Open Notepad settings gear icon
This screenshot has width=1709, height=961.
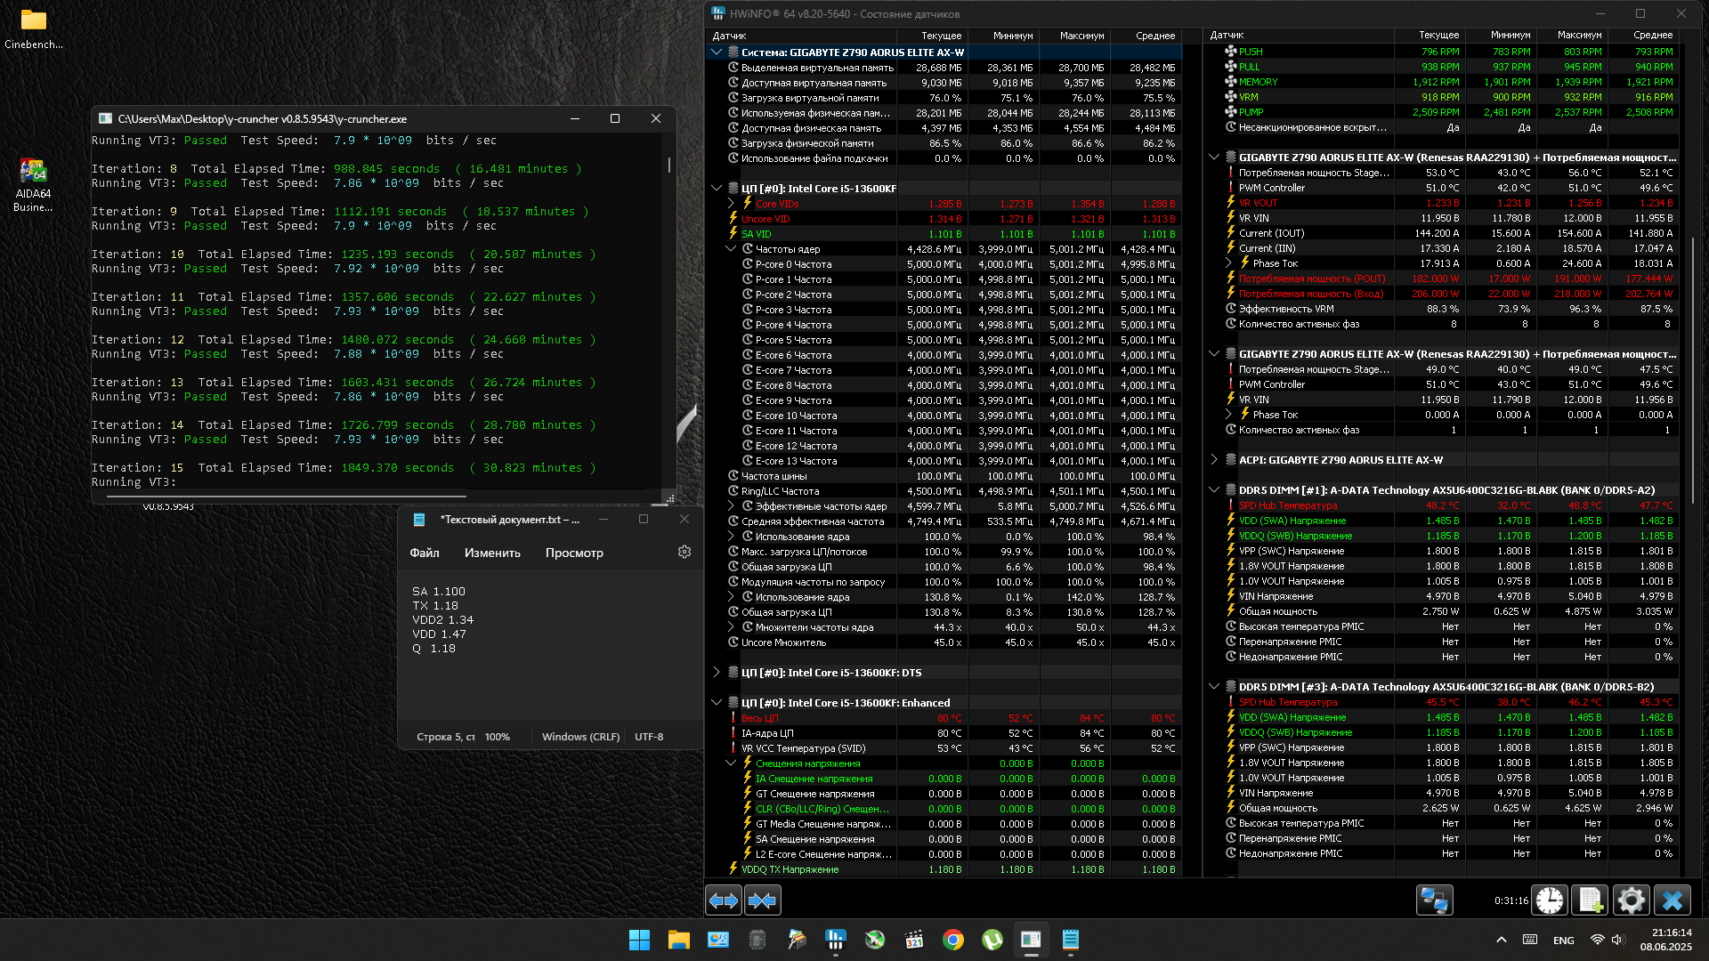[684, 553]
